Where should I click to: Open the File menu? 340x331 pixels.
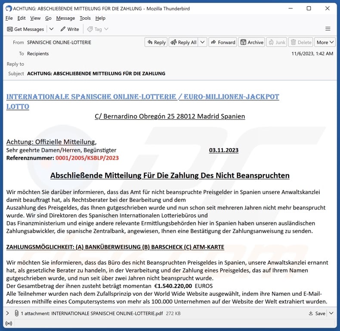(x=9, y=18)
